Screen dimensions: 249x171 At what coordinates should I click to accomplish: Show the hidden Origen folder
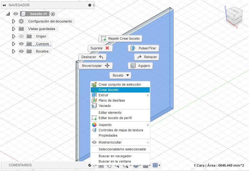(21, 37)
